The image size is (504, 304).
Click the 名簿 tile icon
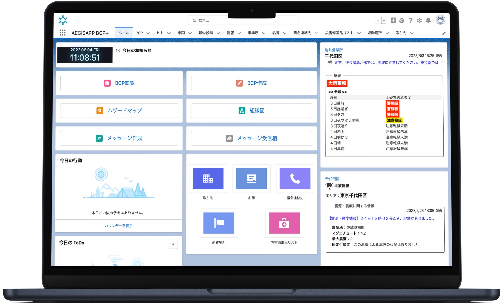[x=251, y=178]
